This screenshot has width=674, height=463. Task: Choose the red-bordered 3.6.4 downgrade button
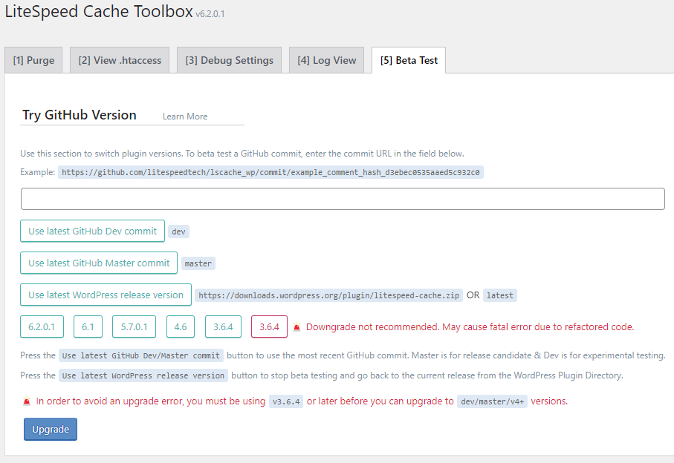click(x=269, y=326)
